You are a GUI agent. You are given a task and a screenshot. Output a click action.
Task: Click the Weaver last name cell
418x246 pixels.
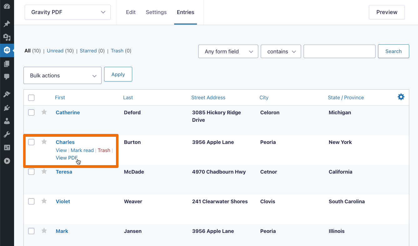(133, 201)
